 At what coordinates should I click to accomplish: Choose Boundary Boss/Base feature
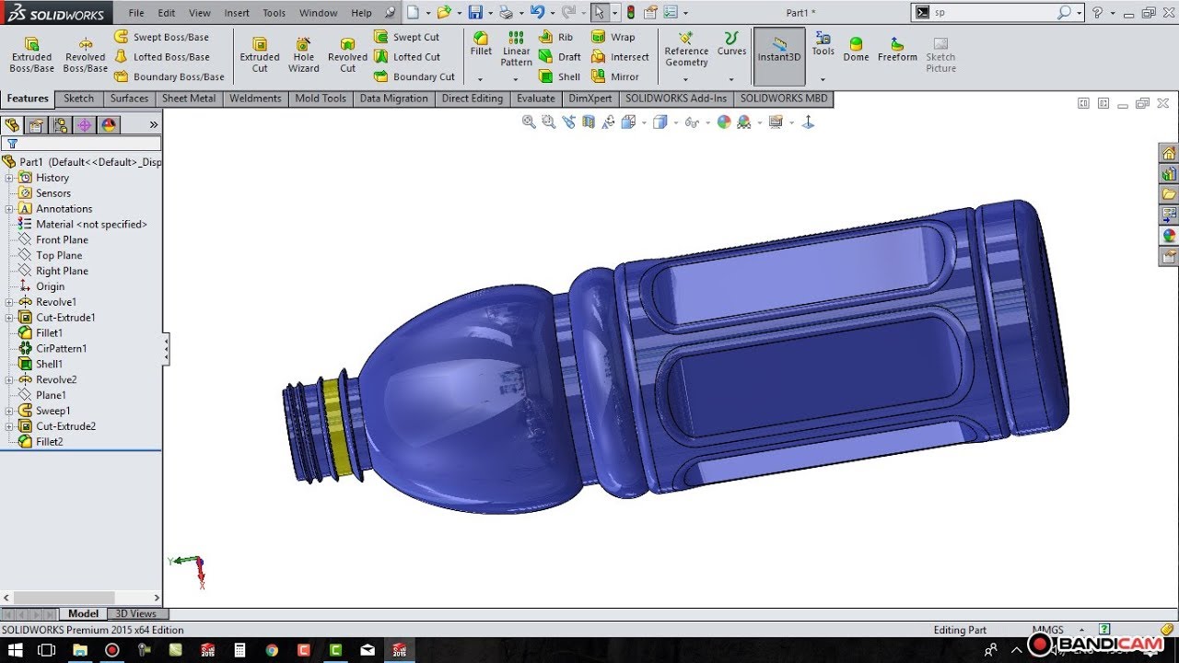169,76
